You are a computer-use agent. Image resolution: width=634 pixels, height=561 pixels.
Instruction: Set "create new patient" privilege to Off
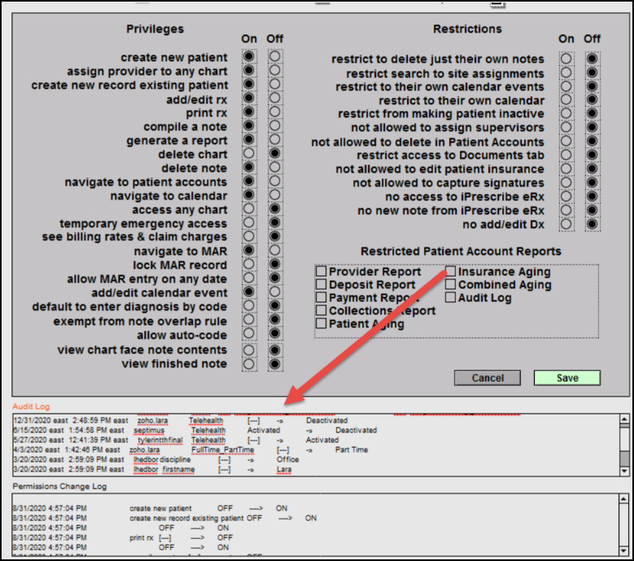click(x=275, y=58)
